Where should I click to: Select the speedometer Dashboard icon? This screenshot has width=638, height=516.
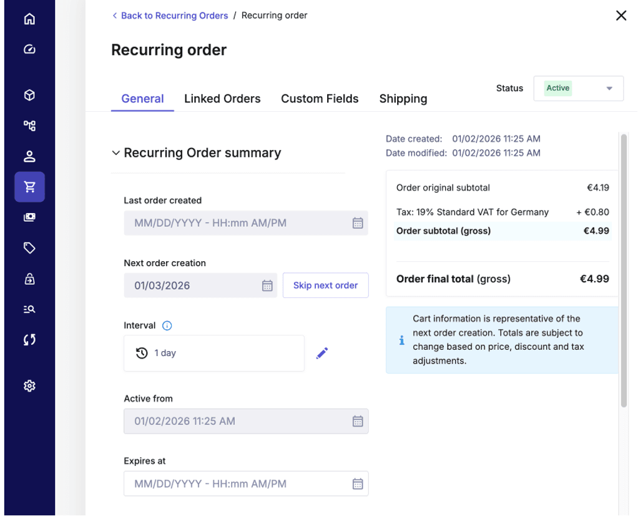coord(29,49)
